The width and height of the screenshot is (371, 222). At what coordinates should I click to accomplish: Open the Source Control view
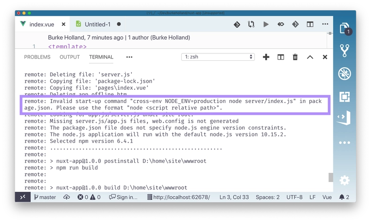[344, 51]
